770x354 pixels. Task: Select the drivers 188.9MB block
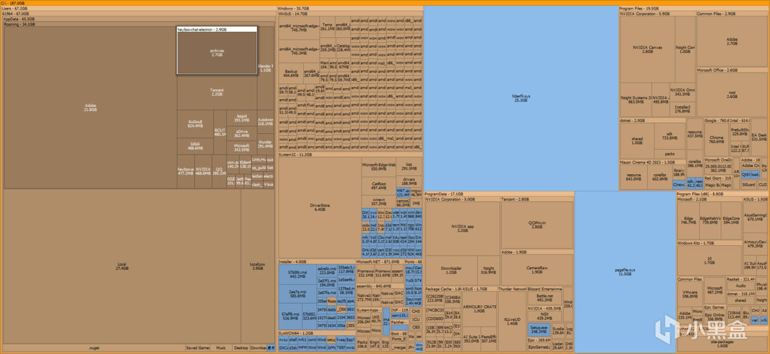pos(409,181)
